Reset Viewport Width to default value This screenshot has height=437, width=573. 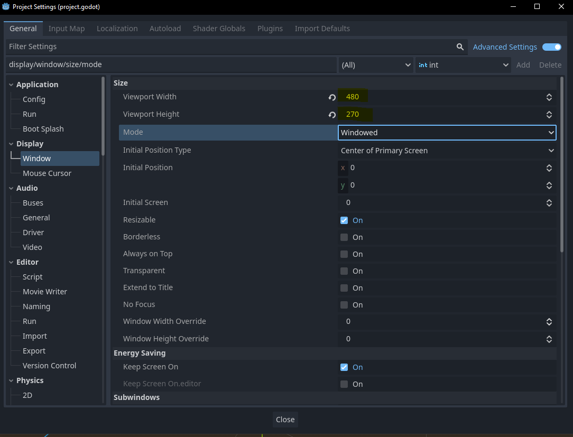pyautogui.click(x=332, y=97)
